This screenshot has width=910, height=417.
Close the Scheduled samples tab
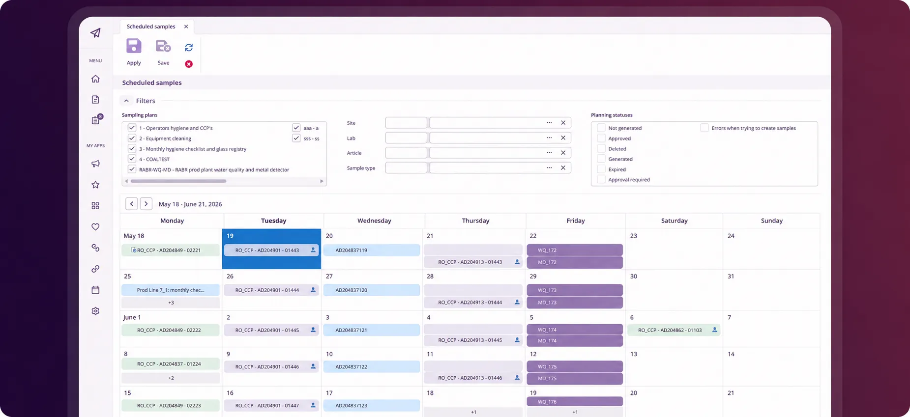tap(186, 27)
